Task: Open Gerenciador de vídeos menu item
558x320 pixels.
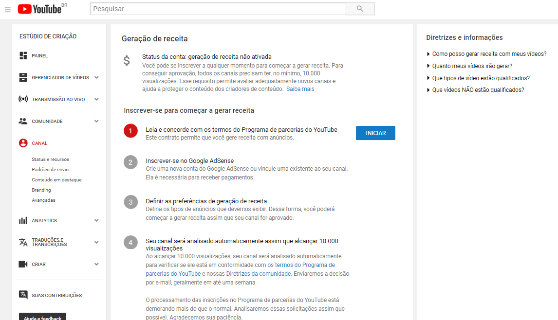Action: (x=60, y=77)
